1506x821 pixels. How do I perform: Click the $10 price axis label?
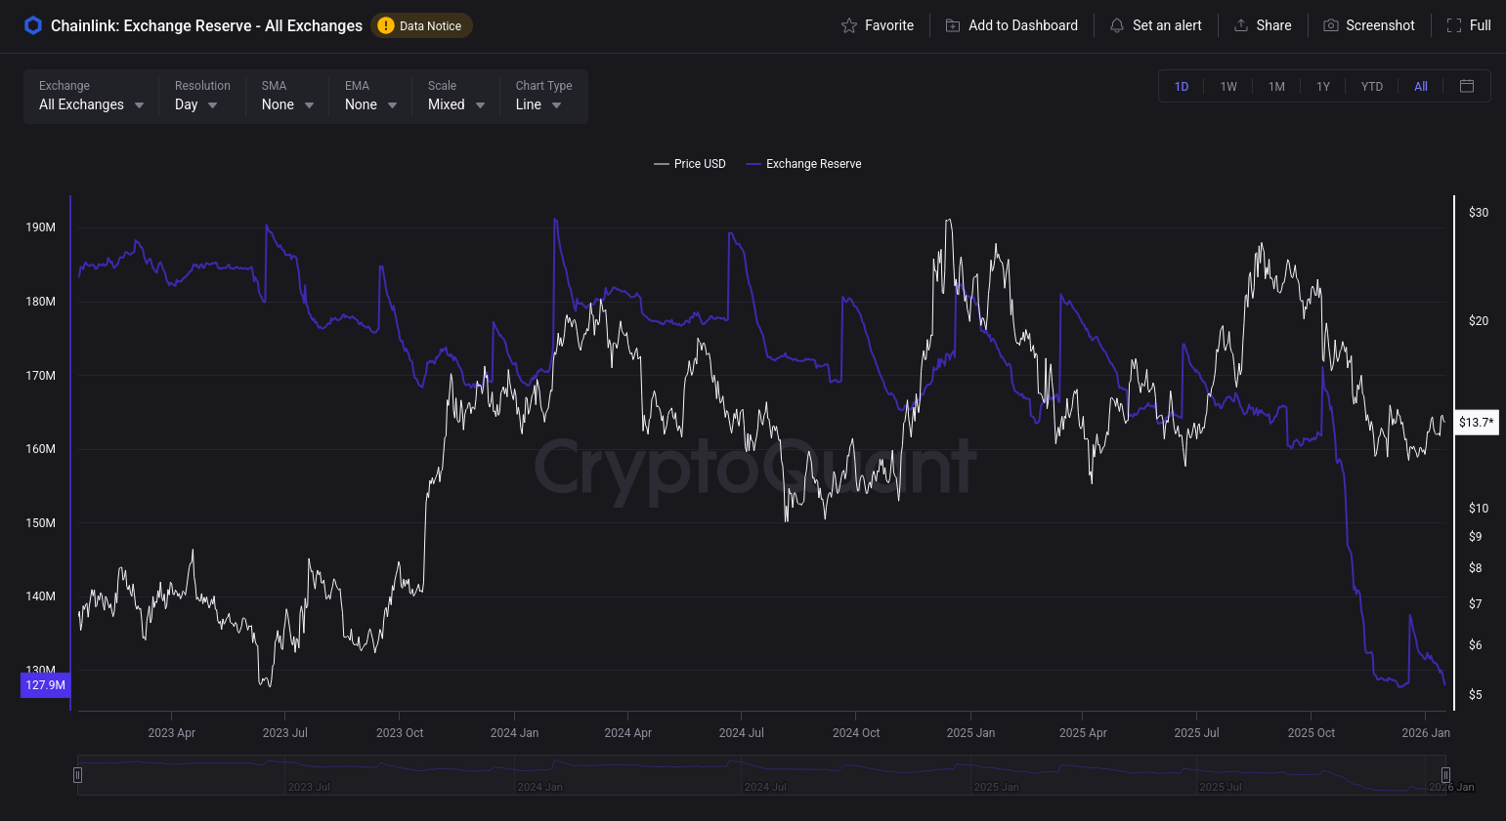click(x=1479, y=509)
